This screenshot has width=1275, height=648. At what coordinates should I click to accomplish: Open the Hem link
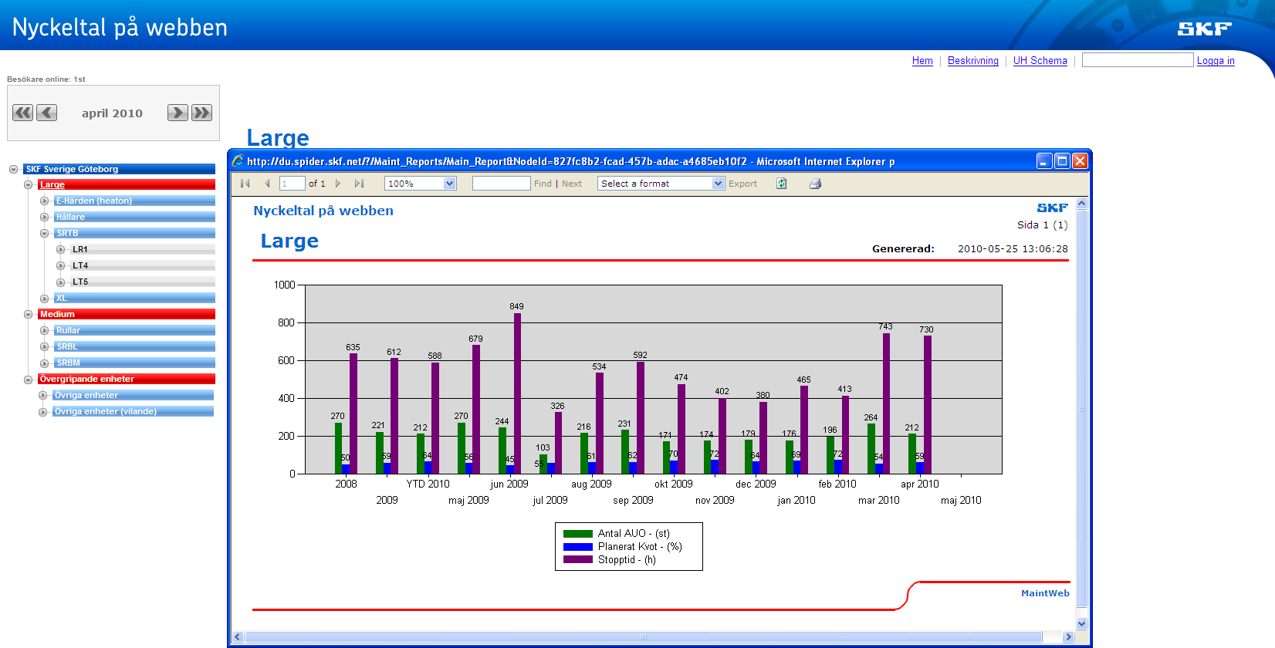pos(922,61)
